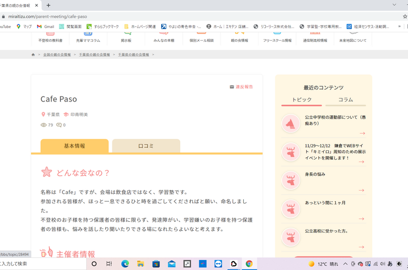This screenshot has height=270, width=408.
Task: Open TeamViewer from the taskbar
Action: tap(218, 264)
